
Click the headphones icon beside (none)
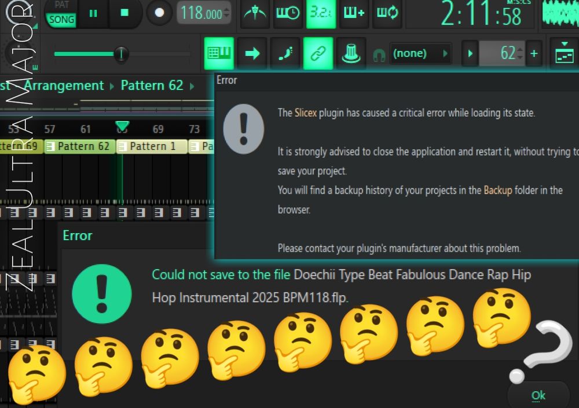coord(379,56)
